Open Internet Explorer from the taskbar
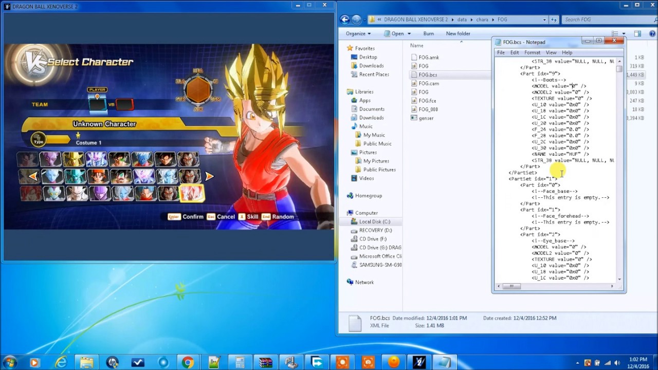 61,362
